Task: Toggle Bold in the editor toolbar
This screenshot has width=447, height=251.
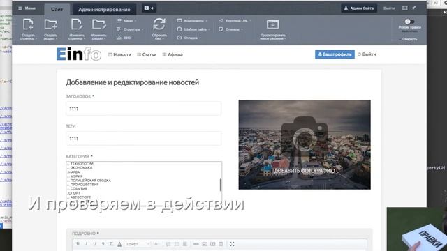Action: [78, 244]
